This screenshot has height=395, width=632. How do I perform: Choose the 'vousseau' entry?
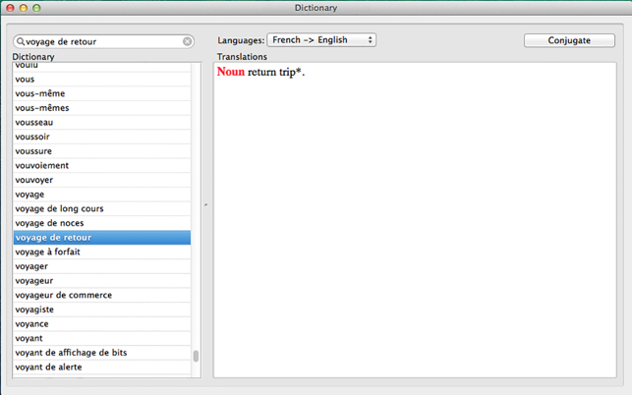pyautogui.click(x=102, y=122)
